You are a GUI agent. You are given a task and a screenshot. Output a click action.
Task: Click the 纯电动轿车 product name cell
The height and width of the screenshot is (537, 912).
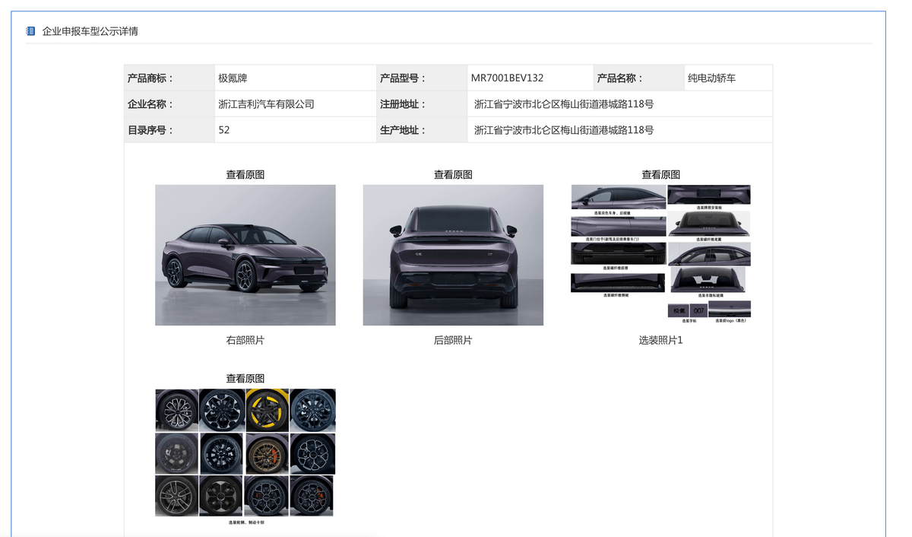[711, 78]
